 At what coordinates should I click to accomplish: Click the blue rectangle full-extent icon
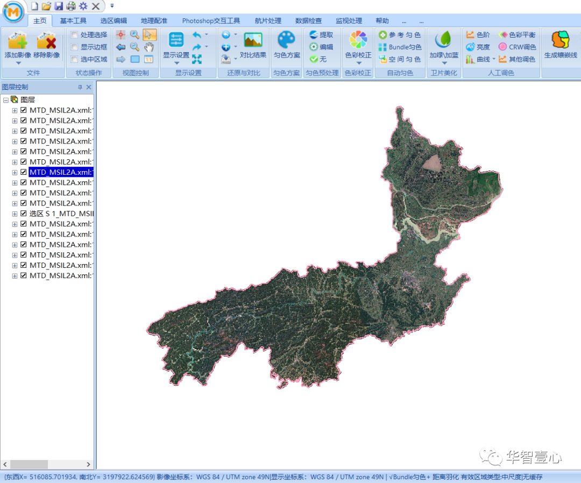tap(135, 59)
